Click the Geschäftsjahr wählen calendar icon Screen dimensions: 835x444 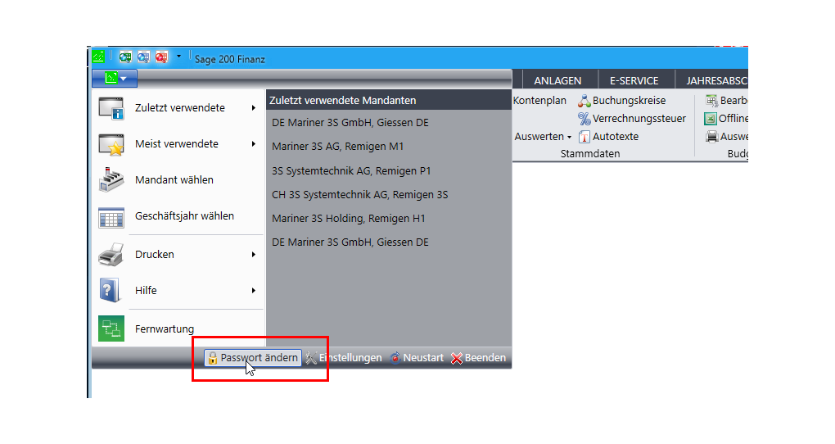111,217
